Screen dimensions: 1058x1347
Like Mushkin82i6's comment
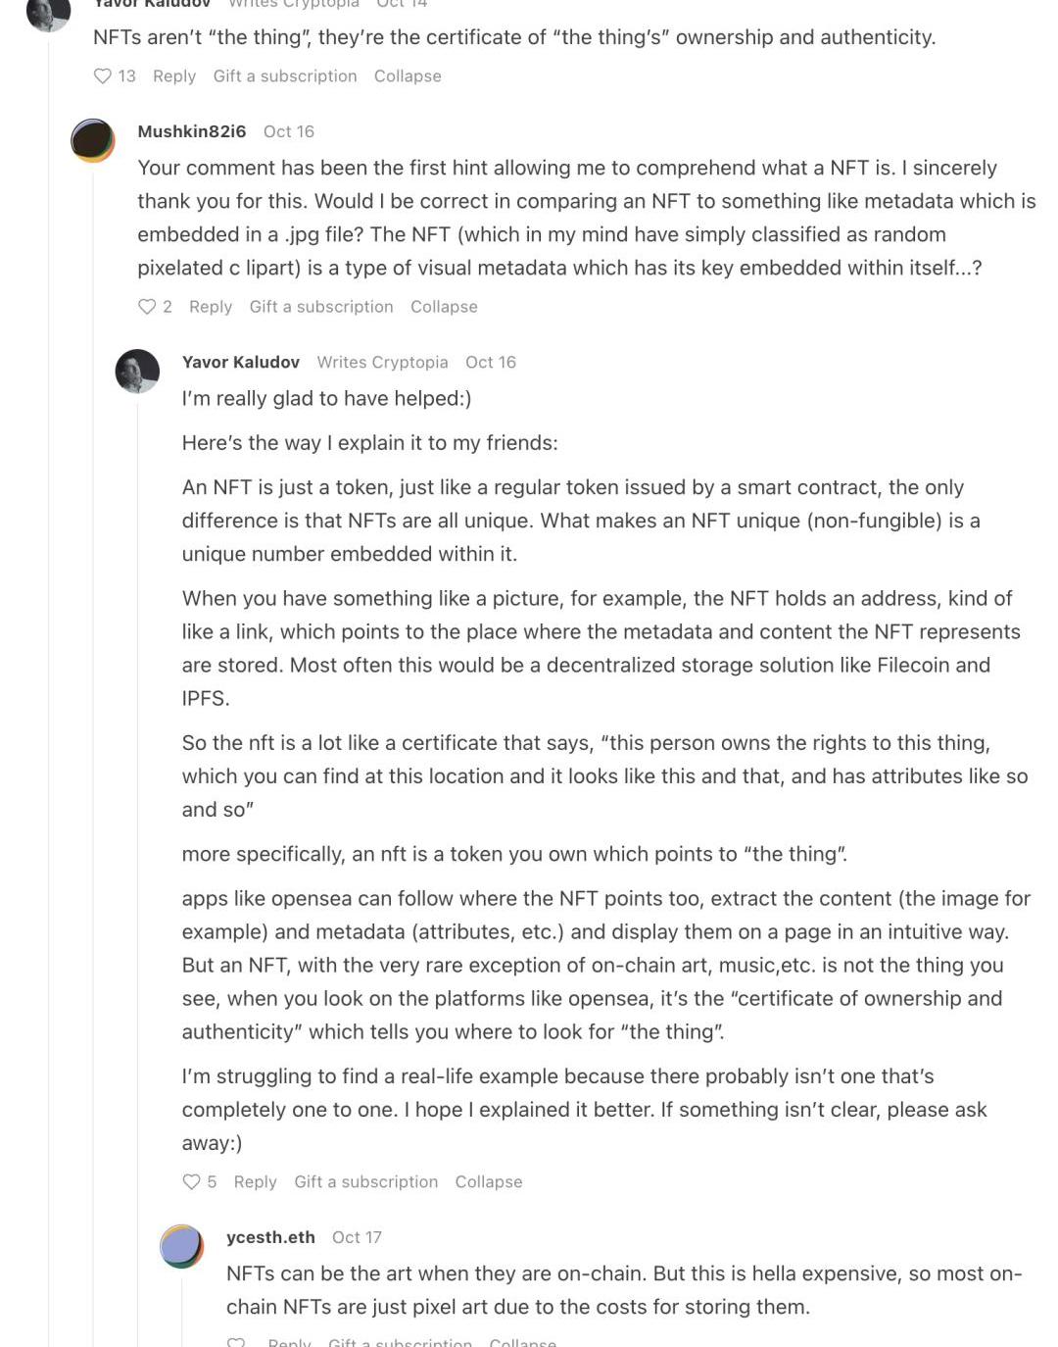click(x=147, y=307)
